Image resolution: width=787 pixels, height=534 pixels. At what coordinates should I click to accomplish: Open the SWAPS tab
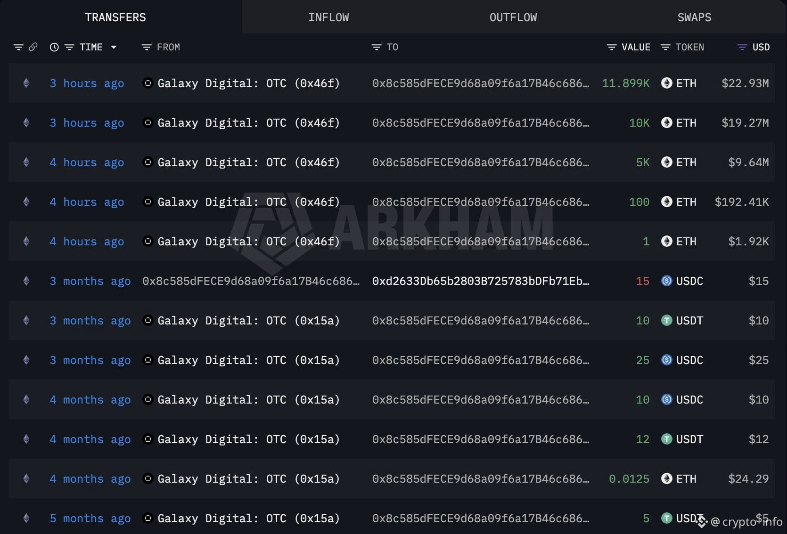pos(694,17)
